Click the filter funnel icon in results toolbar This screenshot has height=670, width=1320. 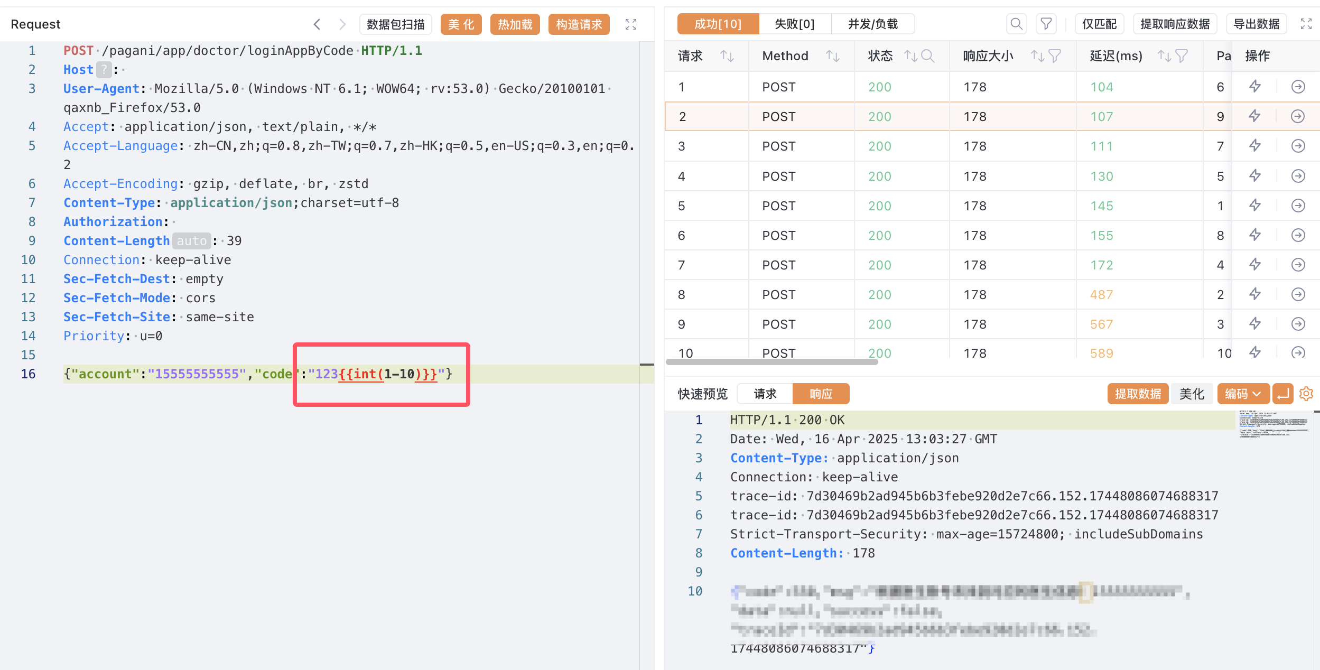coord(1046,24)
